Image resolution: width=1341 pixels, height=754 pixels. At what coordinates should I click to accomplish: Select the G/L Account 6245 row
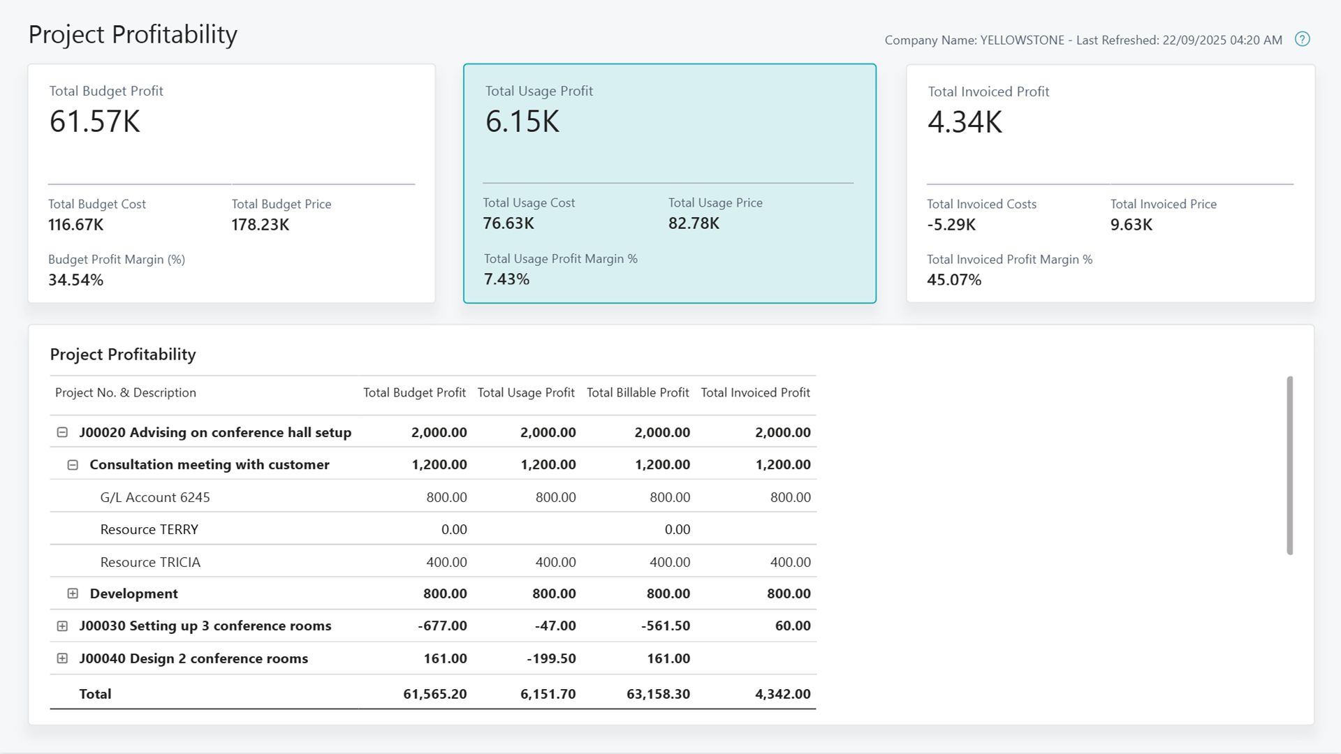pos(155,497)
